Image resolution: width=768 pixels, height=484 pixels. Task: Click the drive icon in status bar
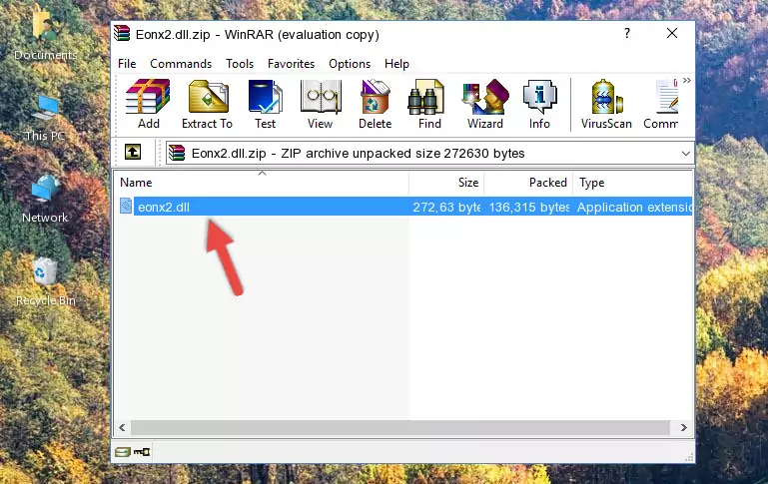[x=123, y=452]
